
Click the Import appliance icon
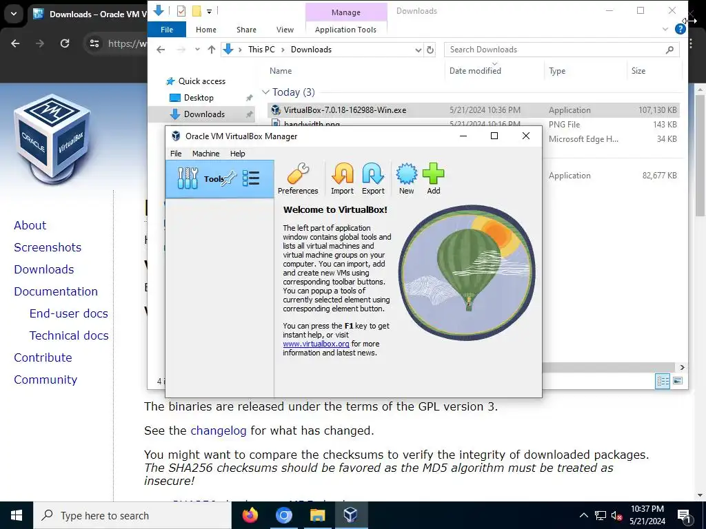342,178
